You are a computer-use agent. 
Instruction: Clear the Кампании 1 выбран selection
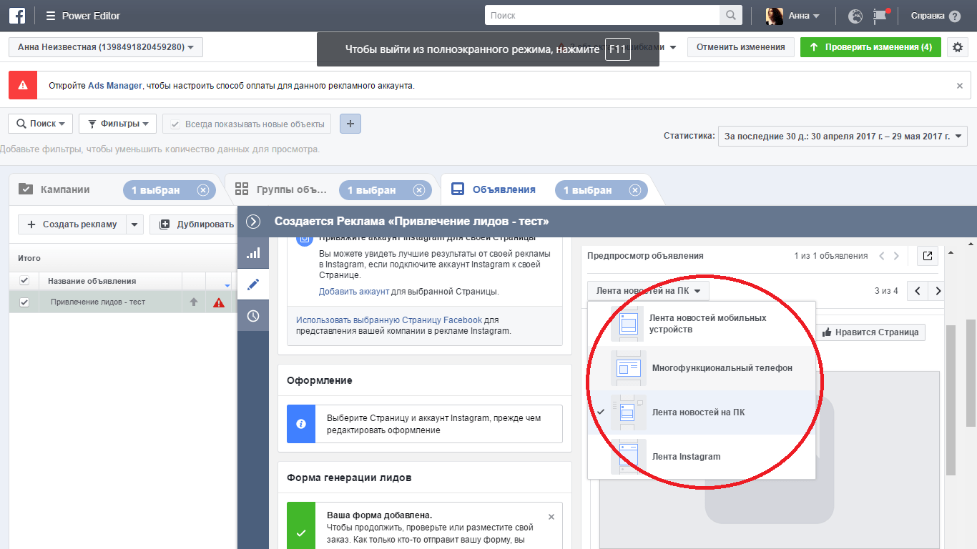pos(203,190)
